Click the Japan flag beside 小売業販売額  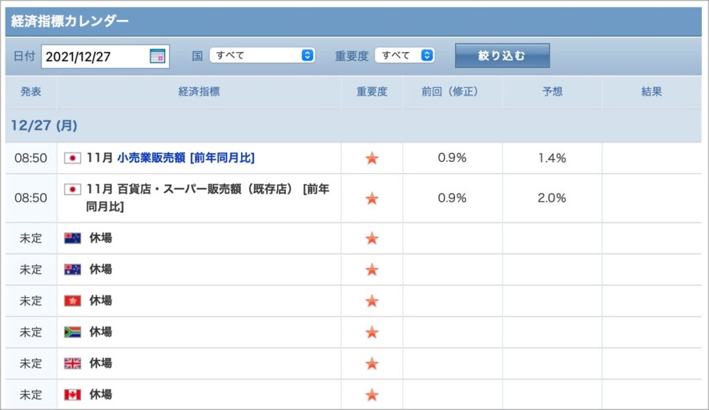(x=72, y=158)
